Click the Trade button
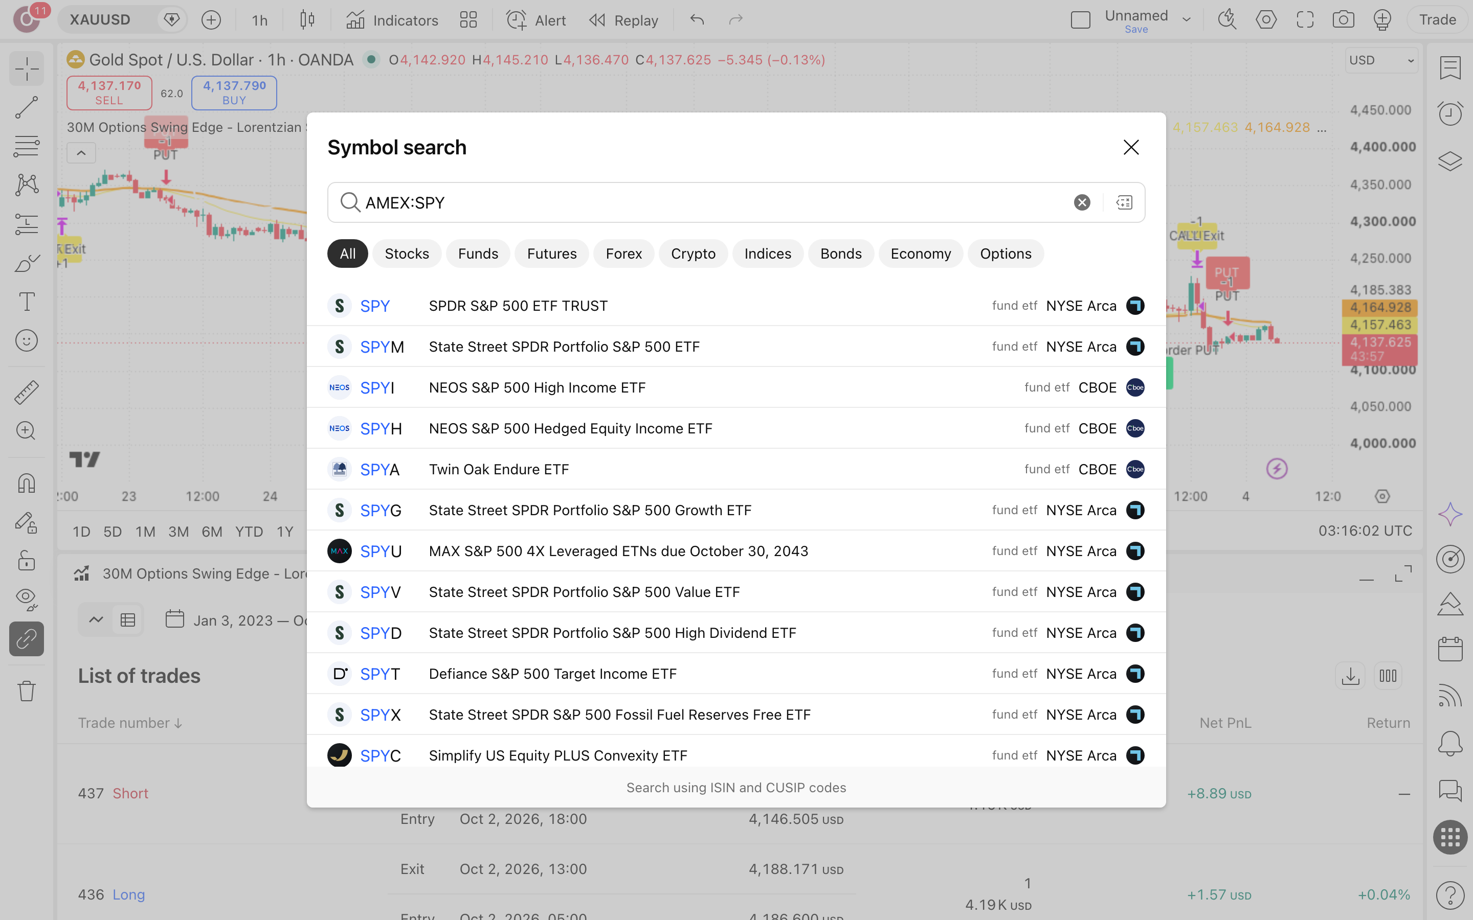Screen dimensions: 1473x920 pyautogui.click(x=1437, y=20)
